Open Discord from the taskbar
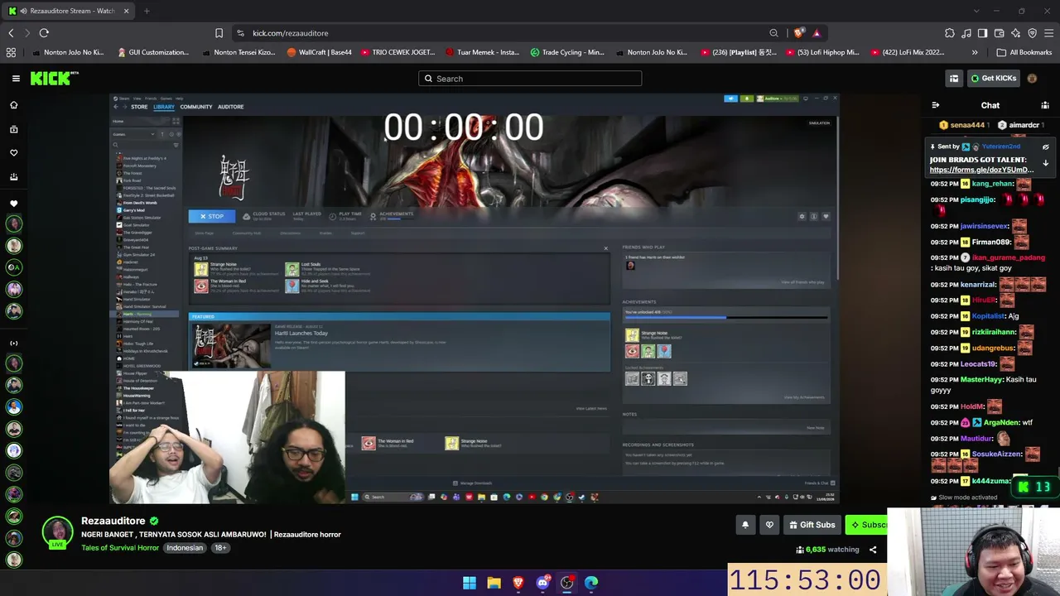The image size is (1060, 596). pyautogui.click(x=542, y=583)
